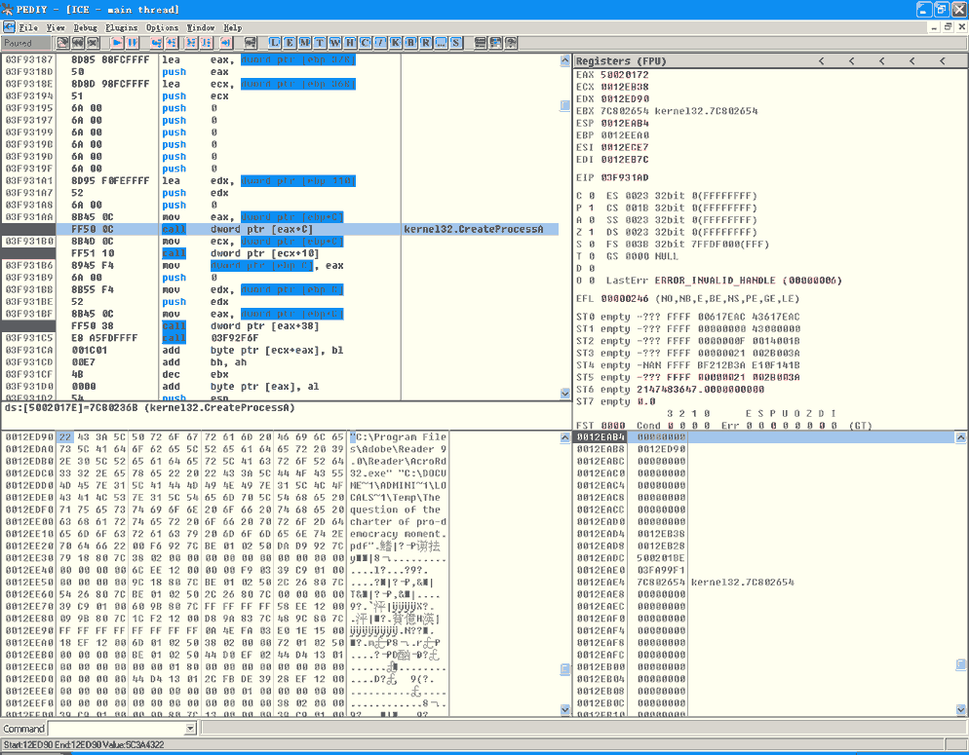Open the Log window (L) toolbar button
This screenshot has height=755, width=969.
pyautogui.click(x=275, y=43)
